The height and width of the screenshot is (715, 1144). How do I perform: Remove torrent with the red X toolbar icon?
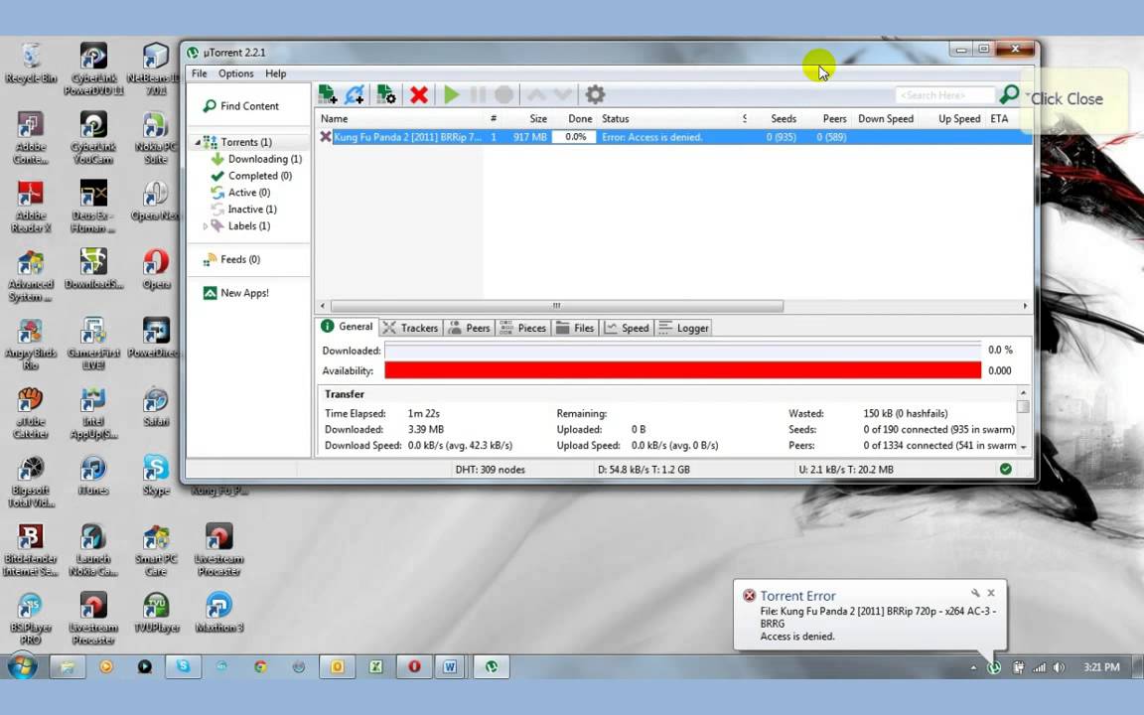point(419,95)
